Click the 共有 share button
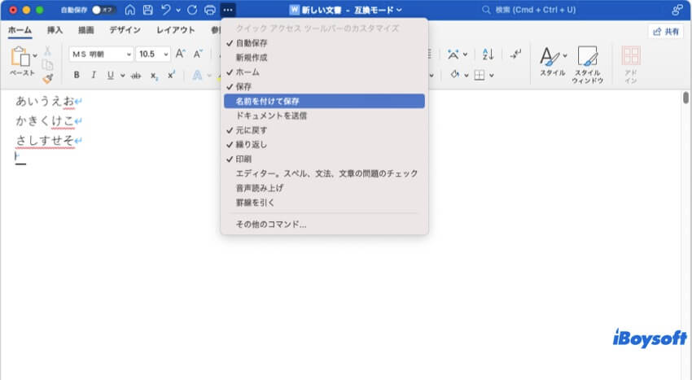This screenshot has height=380, width=692. click(666, 32)
